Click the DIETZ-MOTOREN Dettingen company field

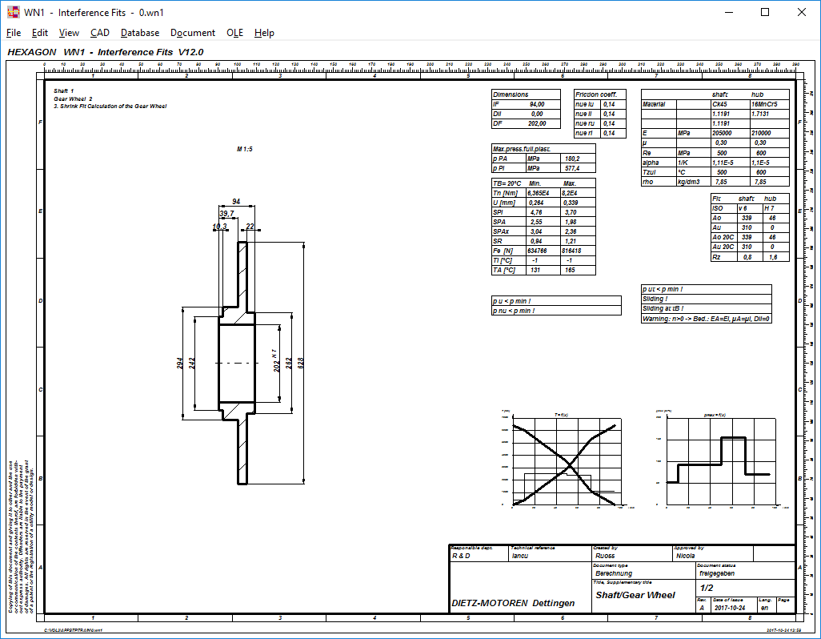click(513, 603)
